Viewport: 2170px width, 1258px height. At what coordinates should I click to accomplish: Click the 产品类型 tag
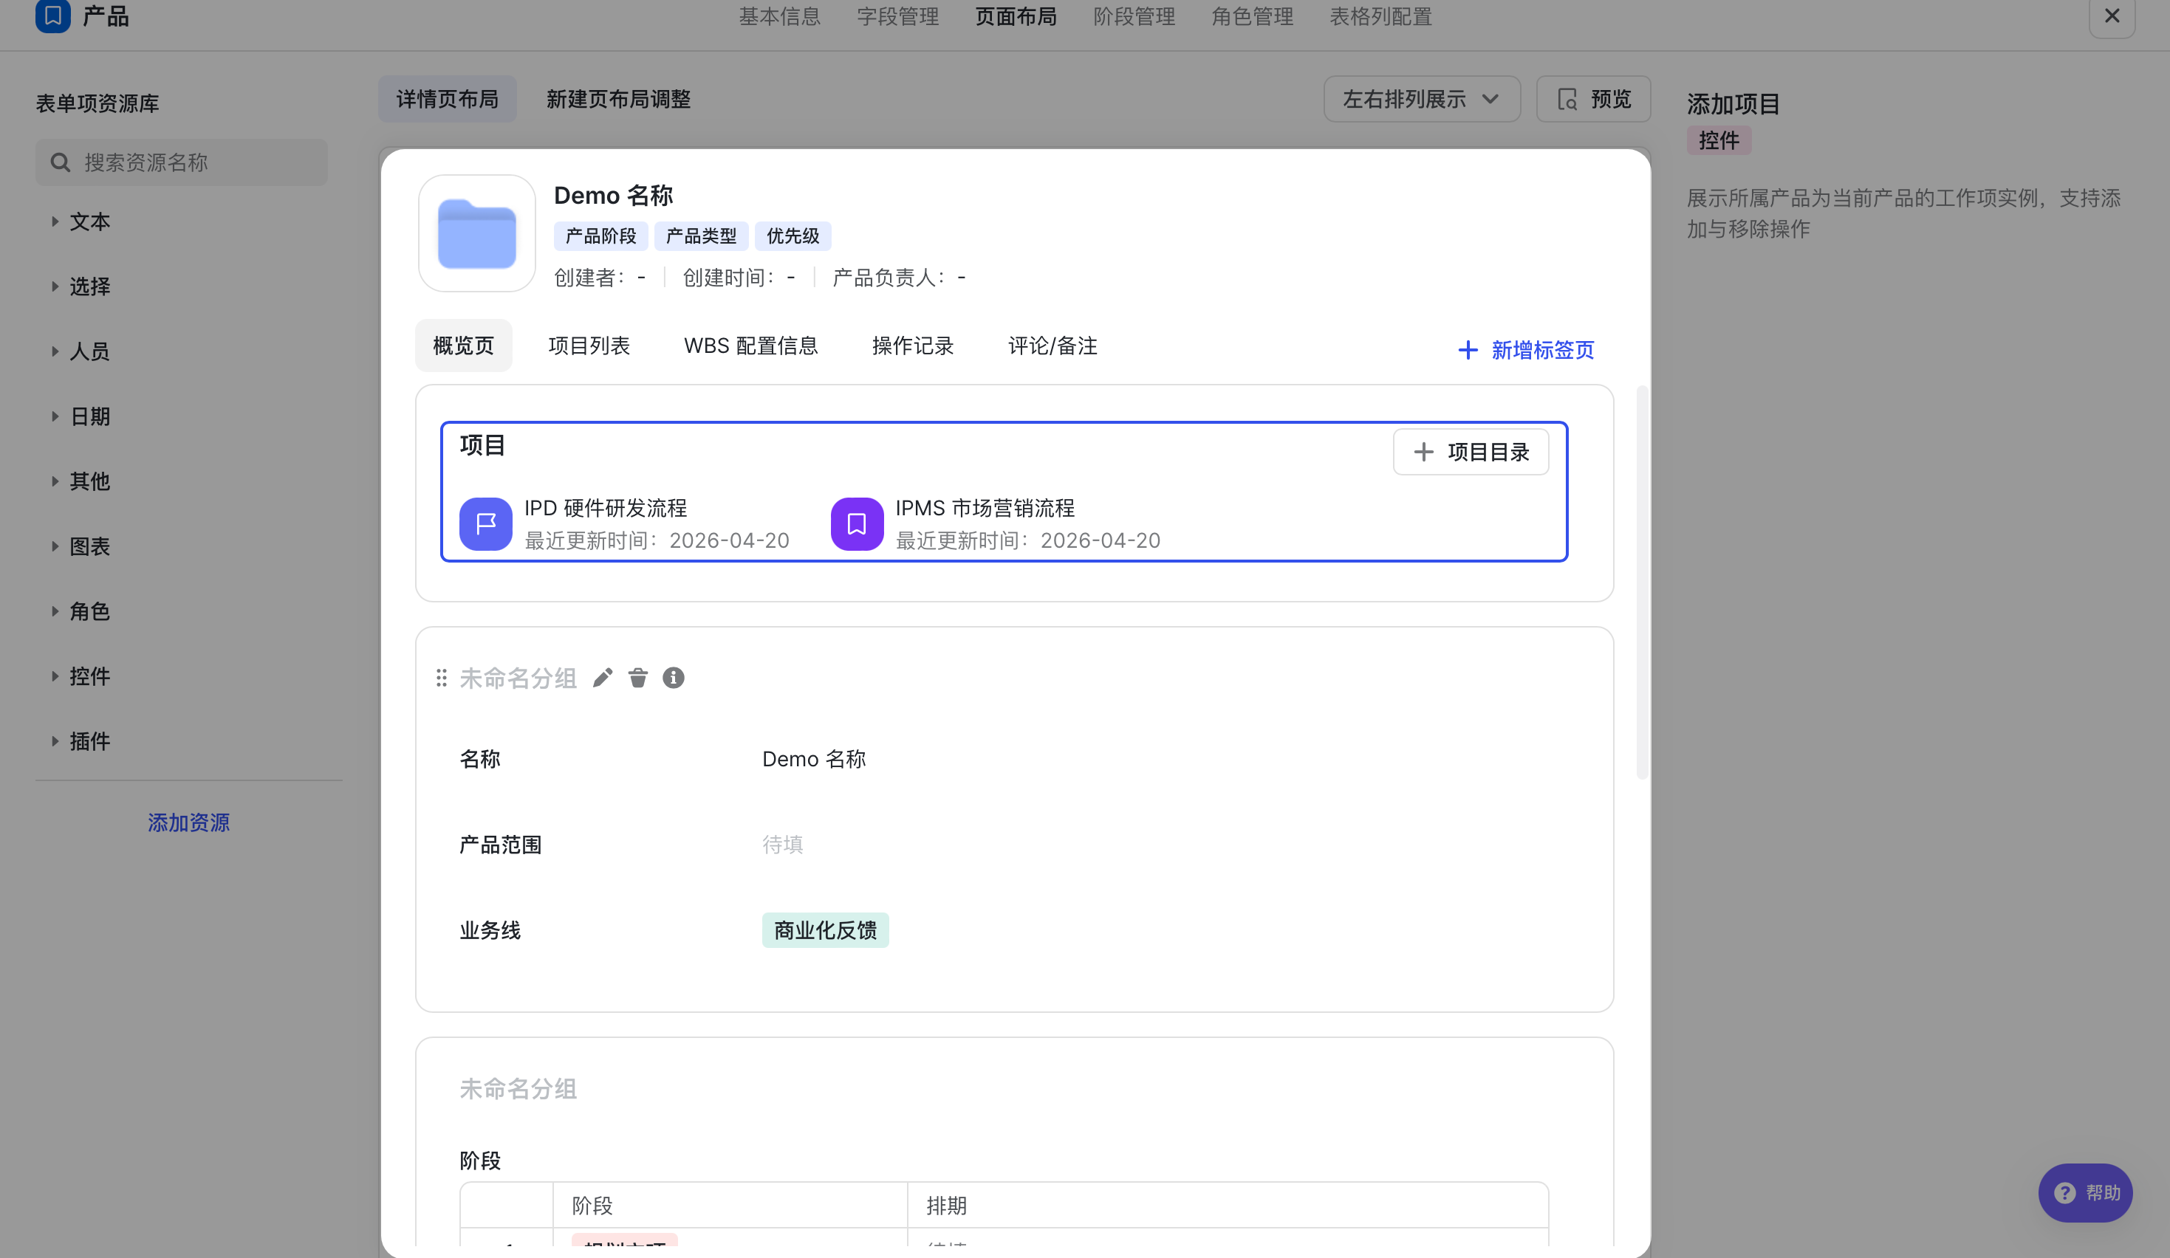point(701,236)
